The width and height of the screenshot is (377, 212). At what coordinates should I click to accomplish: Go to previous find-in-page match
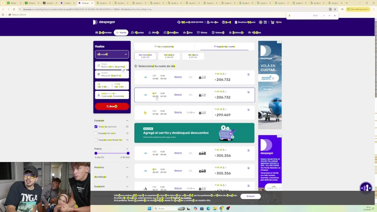coord(324,15)
